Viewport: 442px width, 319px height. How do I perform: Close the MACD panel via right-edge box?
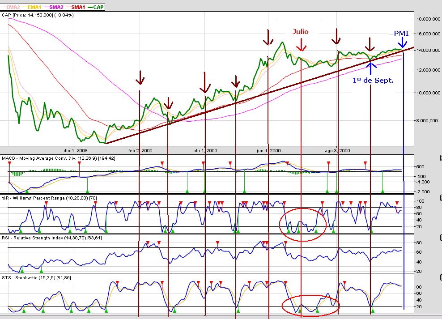[440, 157]
